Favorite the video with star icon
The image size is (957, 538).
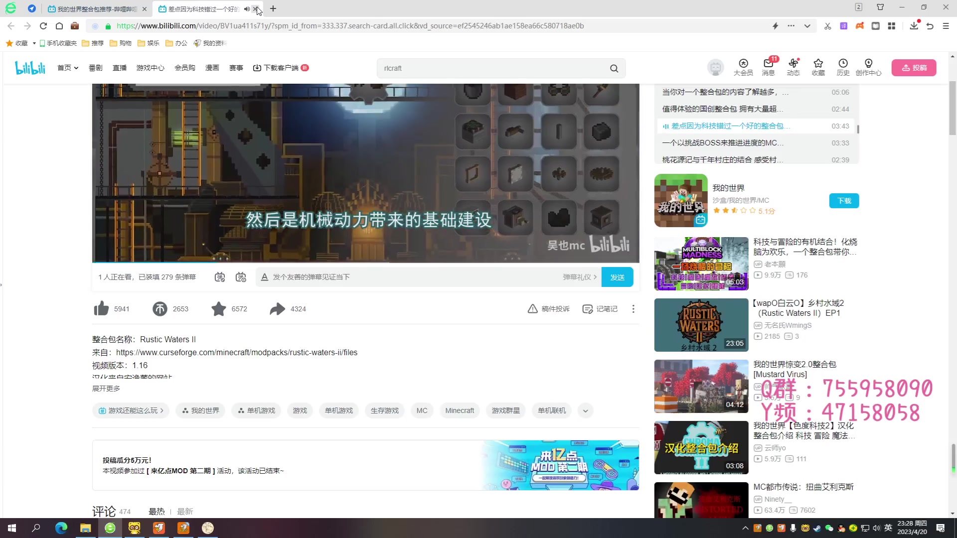coord(218,309)
